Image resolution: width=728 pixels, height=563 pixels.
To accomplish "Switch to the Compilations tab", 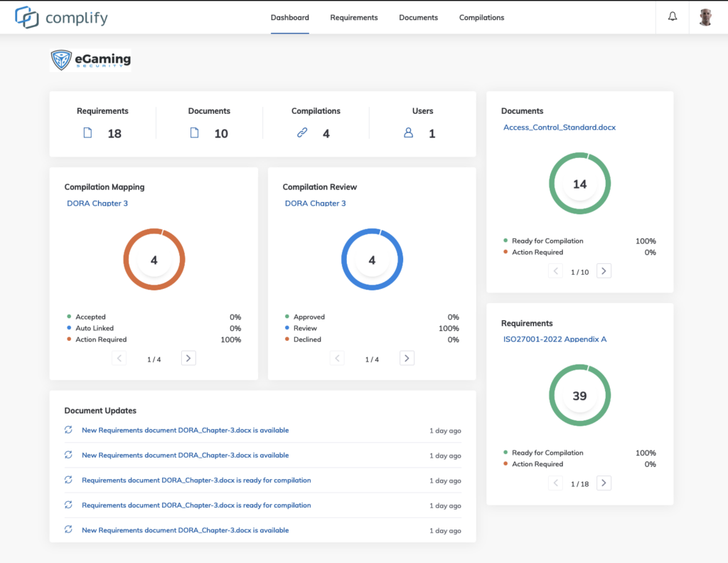I will coord(481,17).
